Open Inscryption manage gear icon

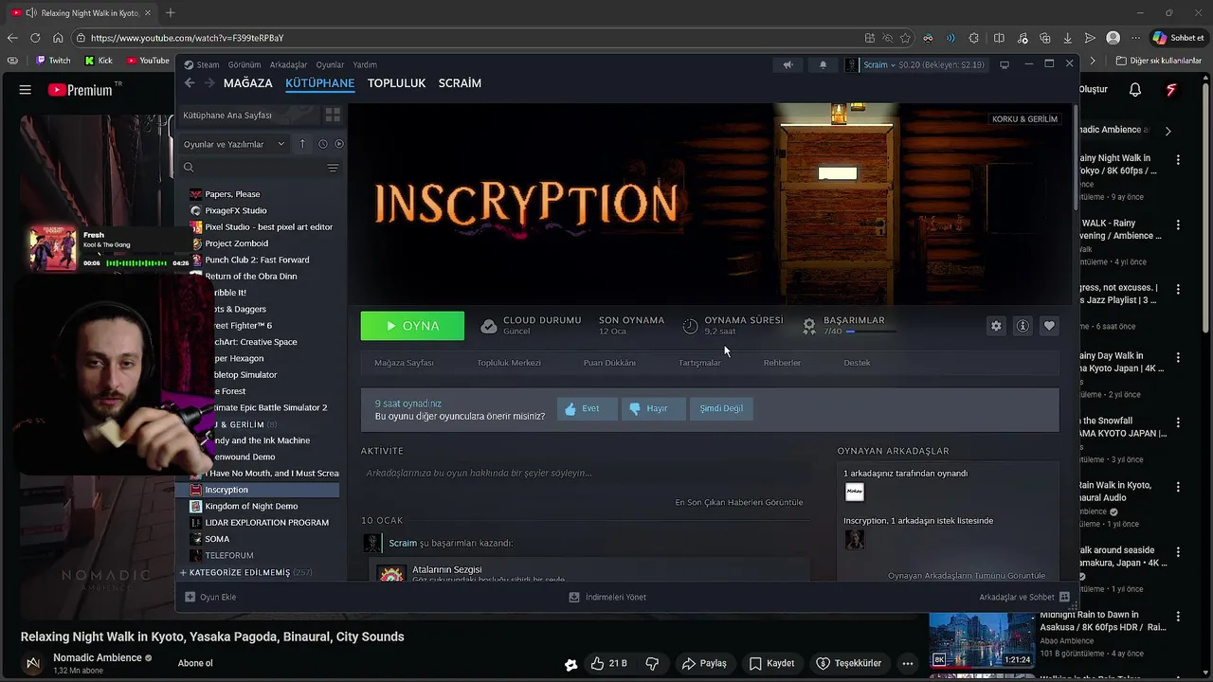[996, 326]
